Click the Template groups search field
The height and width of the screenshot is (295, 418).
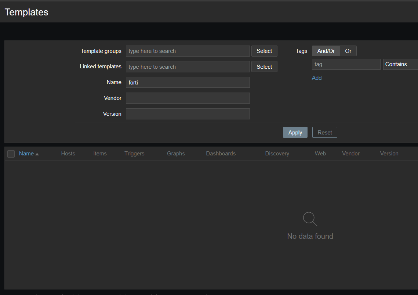click(x=188, y=51)
